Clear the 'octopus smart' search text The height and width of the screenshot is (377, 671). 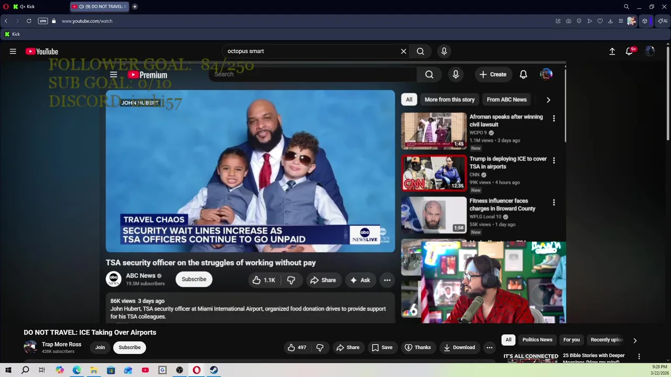404,51
